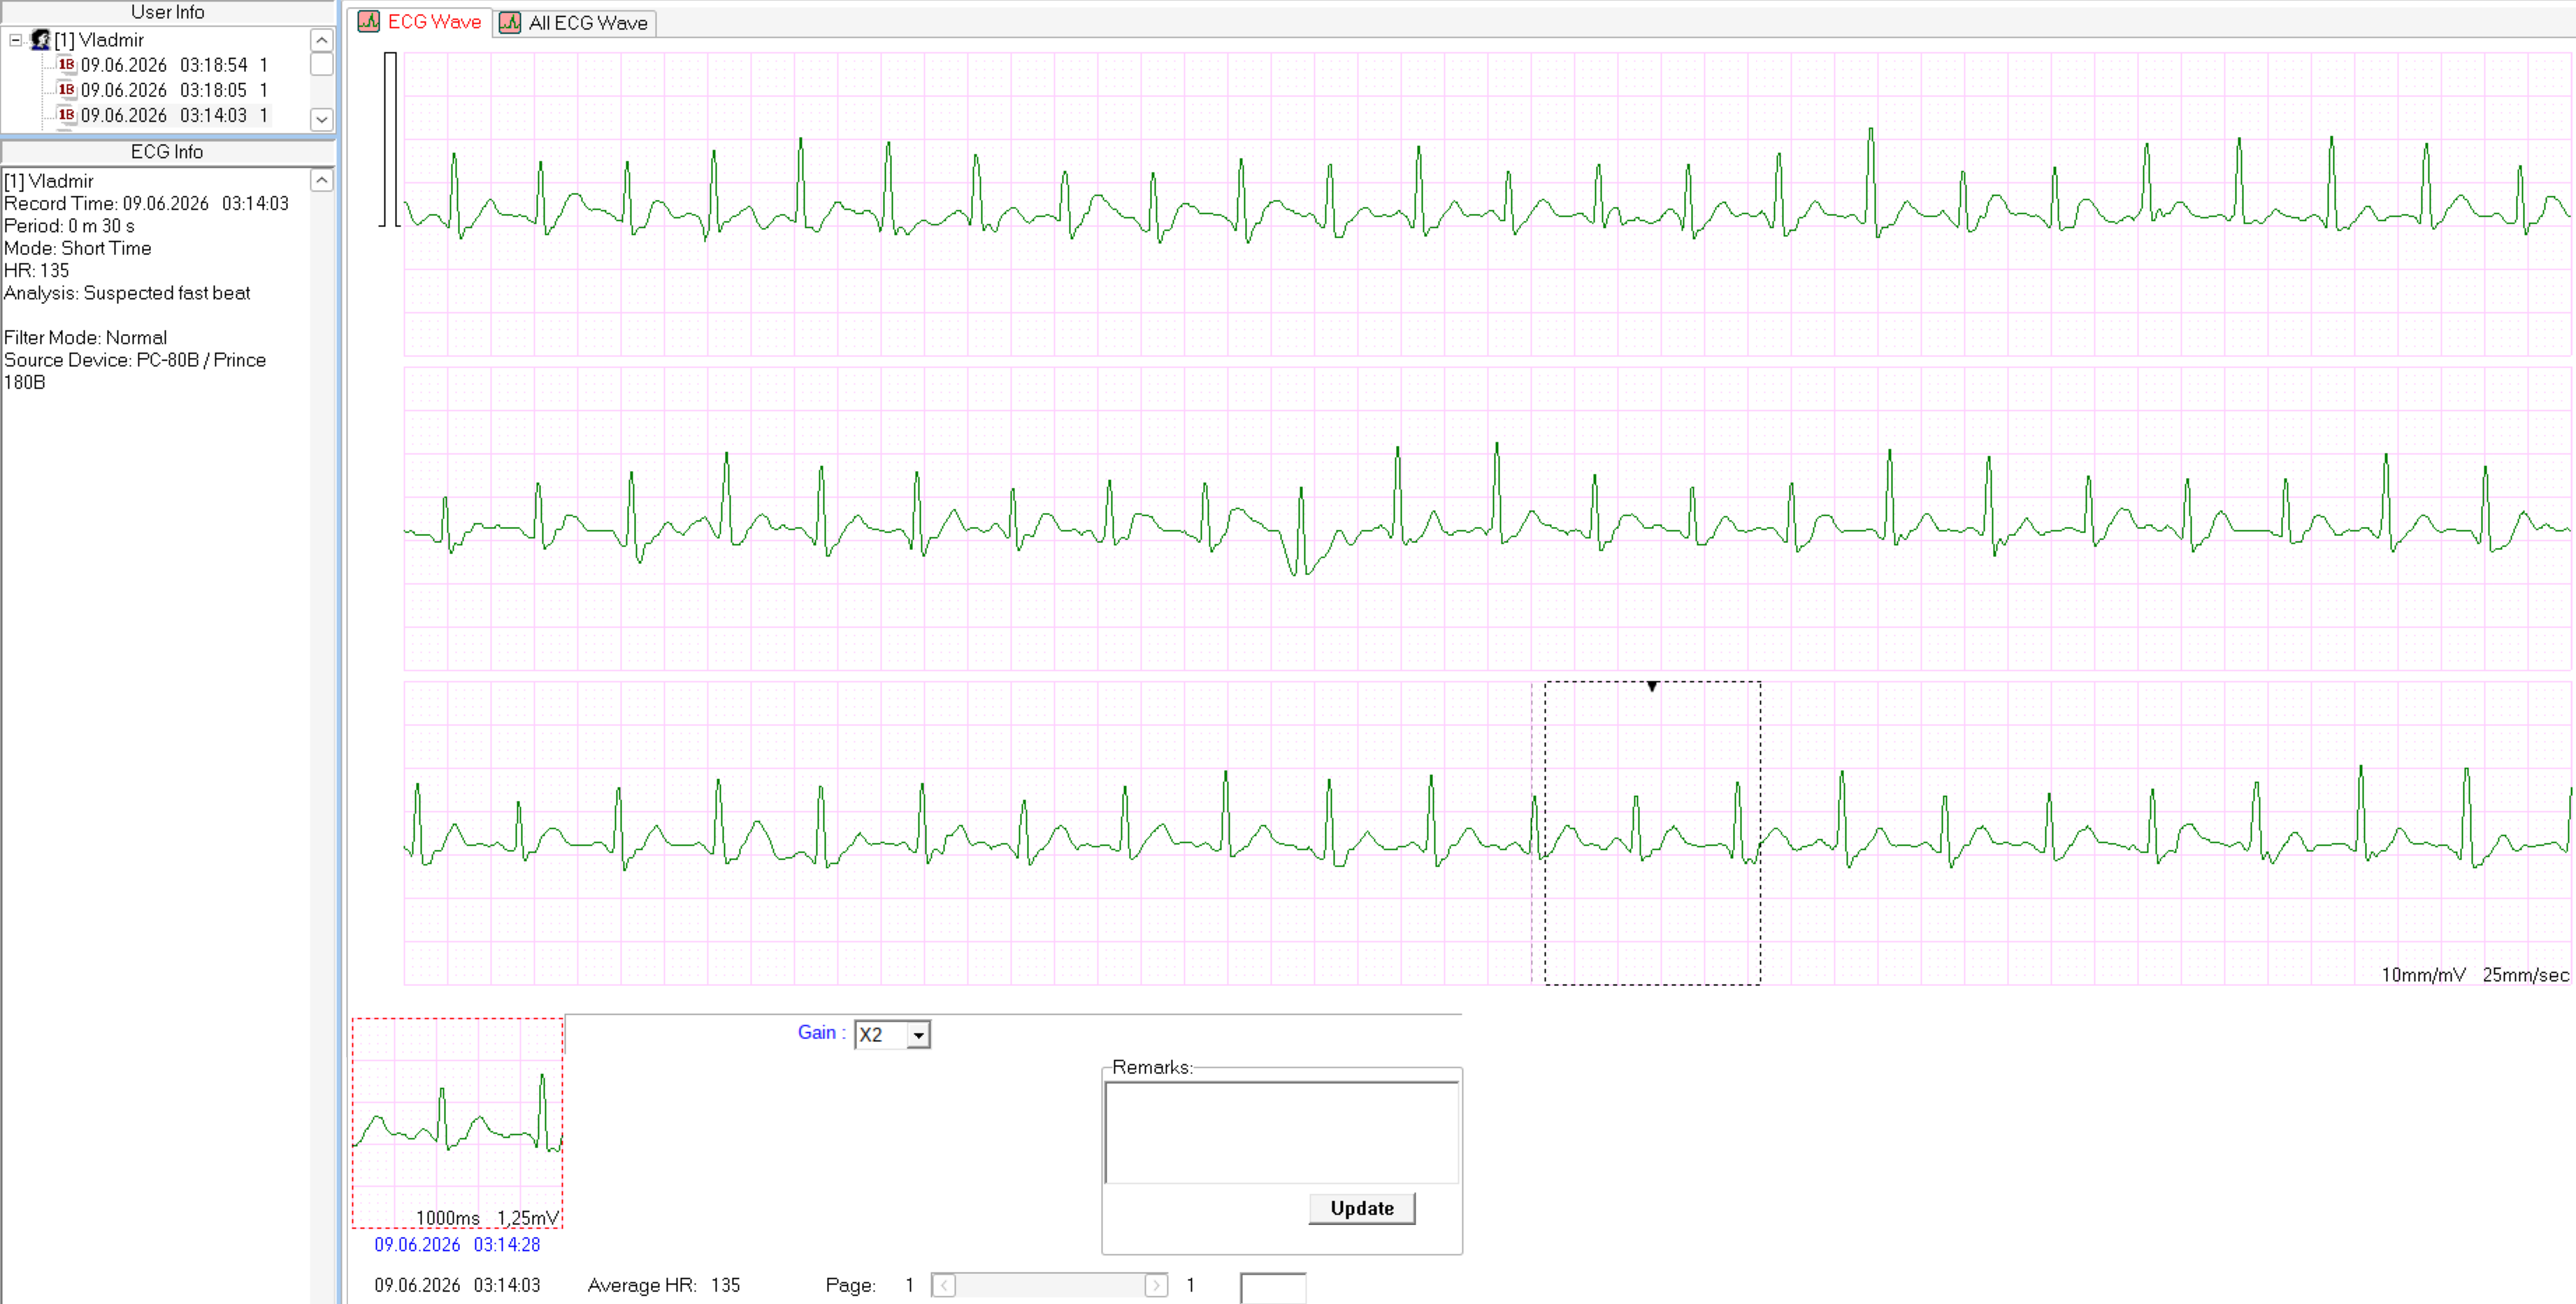Click into the Remarks text box
This screenshot has width=2576, height=1304.
point(1281,1132)
